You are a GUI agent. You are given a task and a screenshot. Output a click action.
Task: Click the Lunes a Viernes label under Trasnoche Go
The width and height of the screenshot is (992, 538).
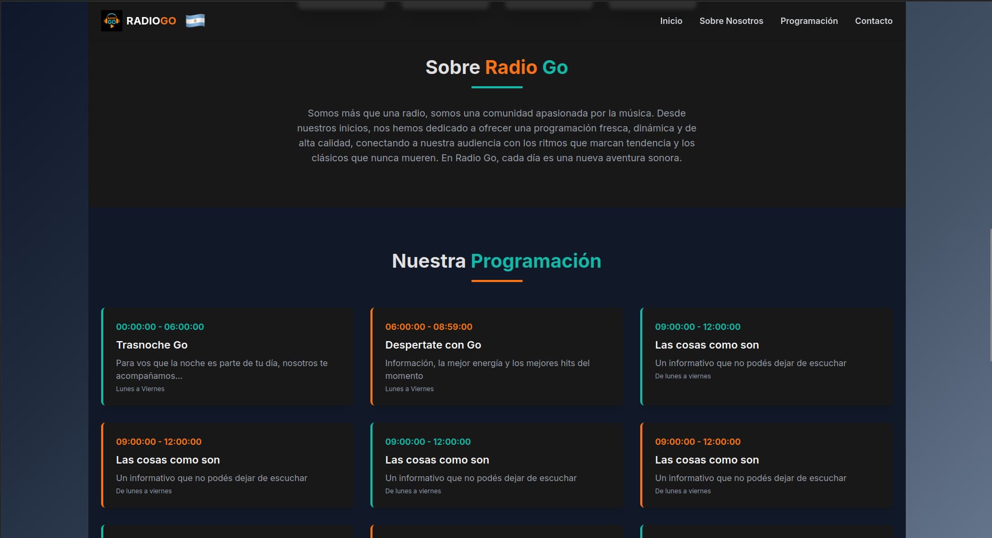(x=140, y=388)
